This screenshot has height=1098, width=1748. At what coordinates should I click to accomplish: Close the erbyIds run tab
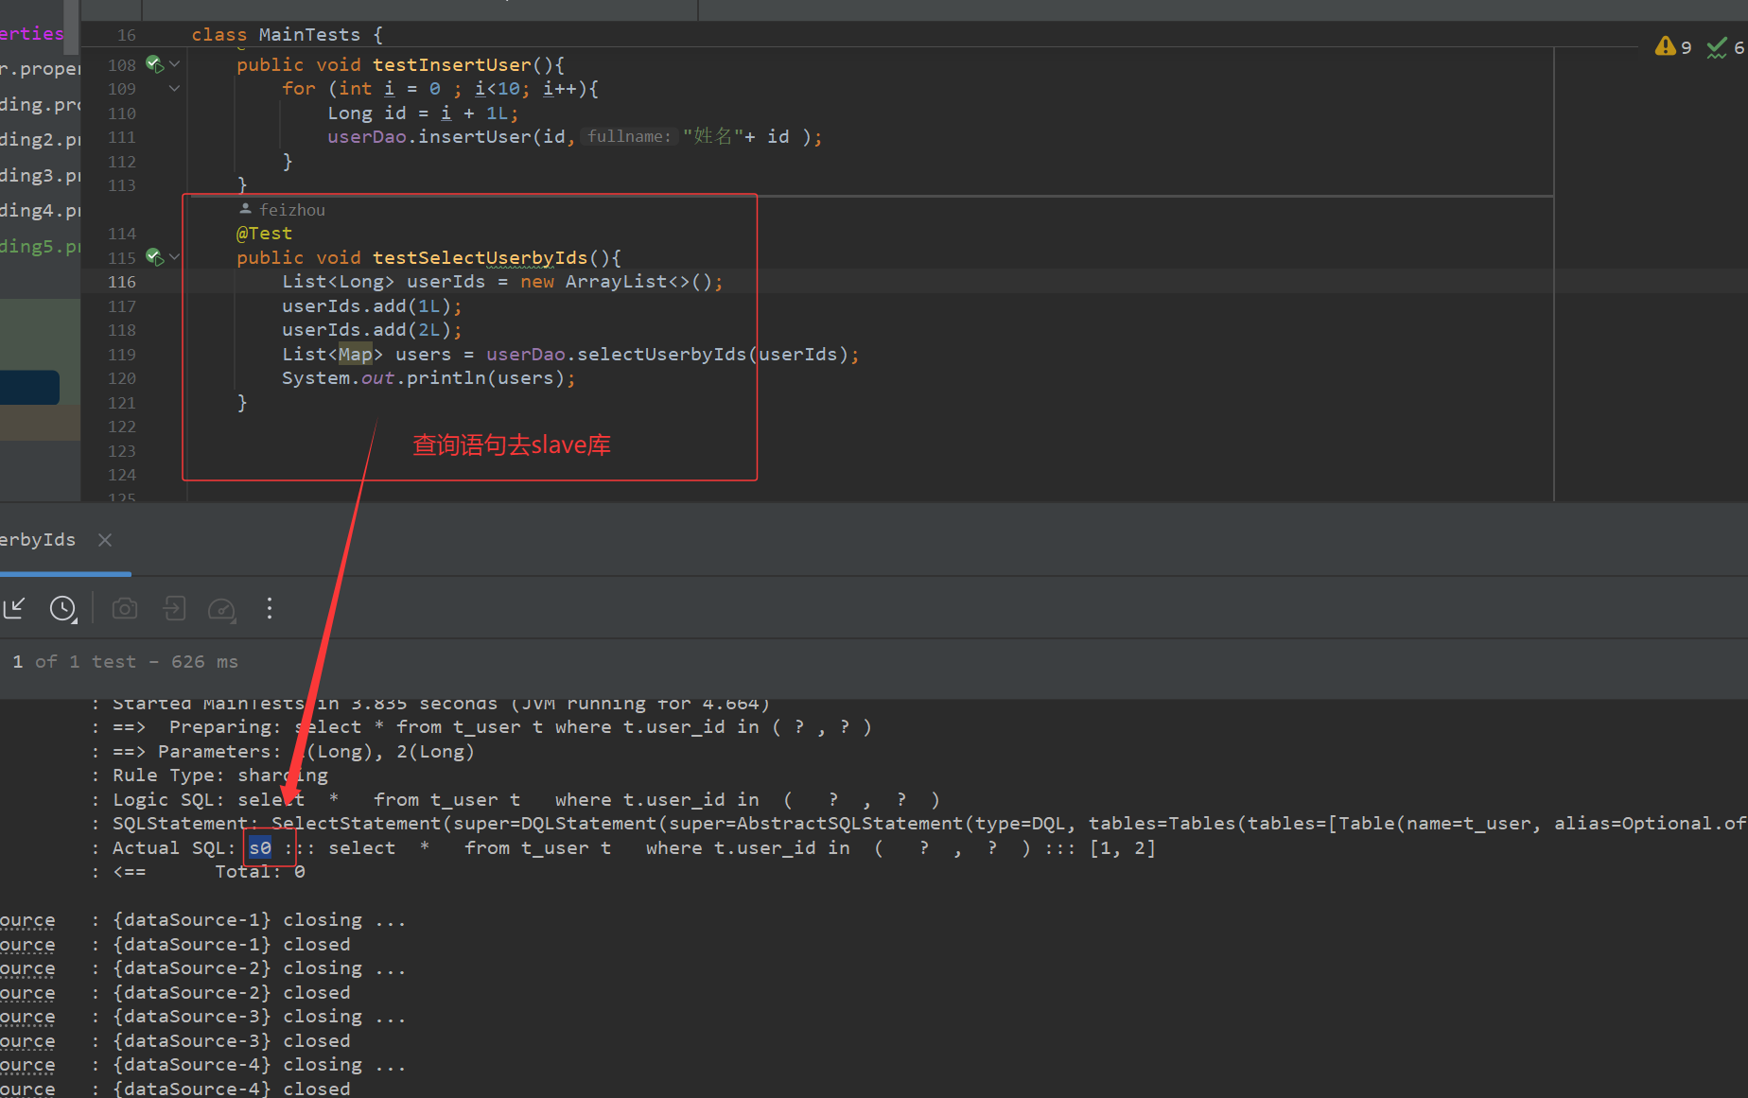105,540
